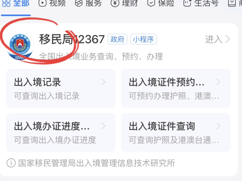
Task: Open the 移民局12367 round logo
Action: click(20, 46)
